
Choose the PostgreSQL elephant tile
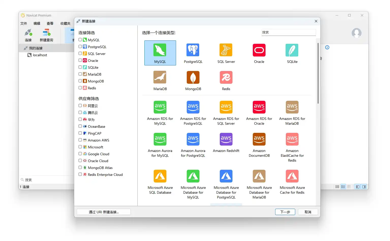pos(193,53)
